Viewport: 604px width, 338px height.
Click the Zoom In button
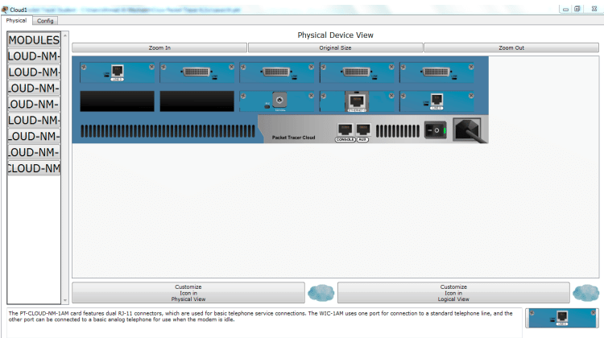coord(159,47)
